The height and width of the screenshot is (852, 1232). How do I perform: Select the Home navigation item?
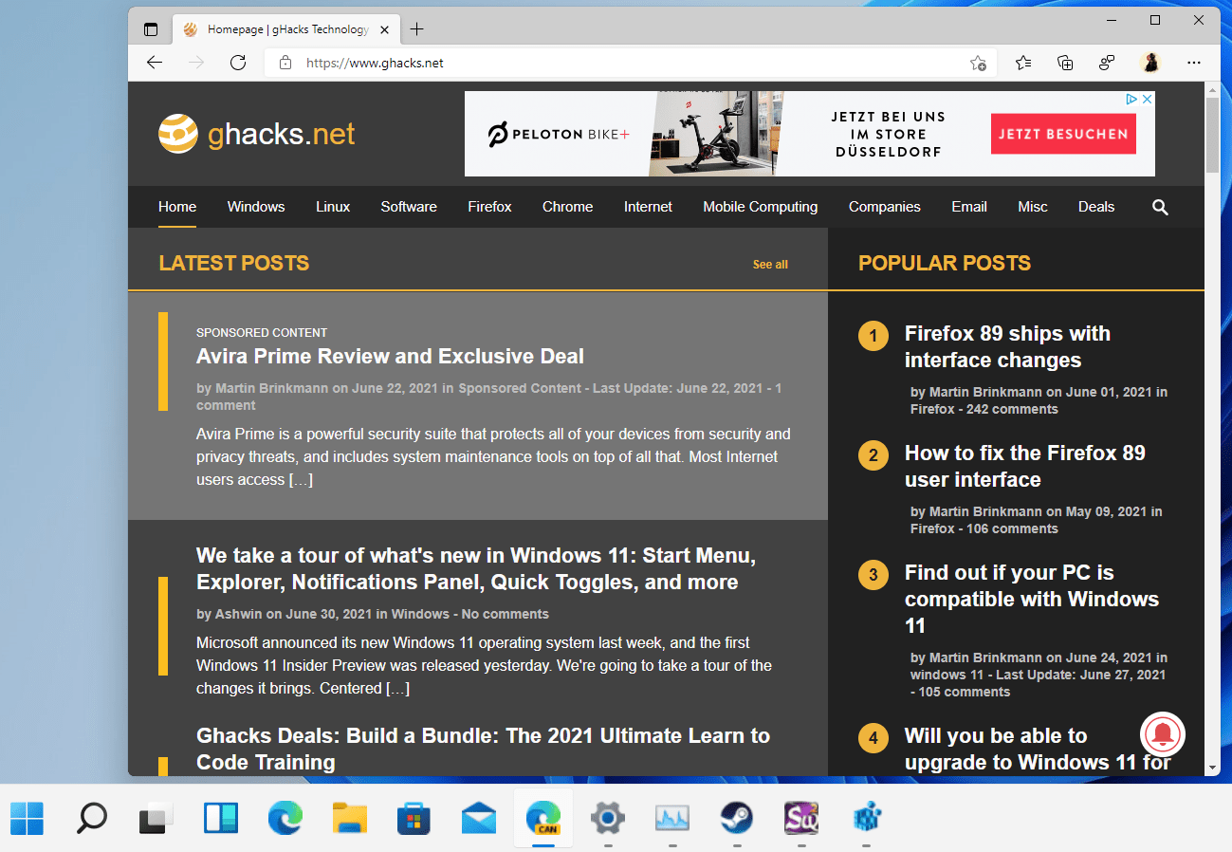[x=177, y=207]
